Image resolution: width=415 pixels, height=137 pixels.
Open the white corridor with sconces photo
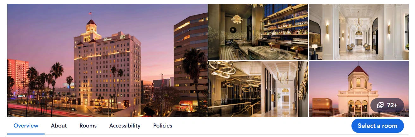coord(359,32)
